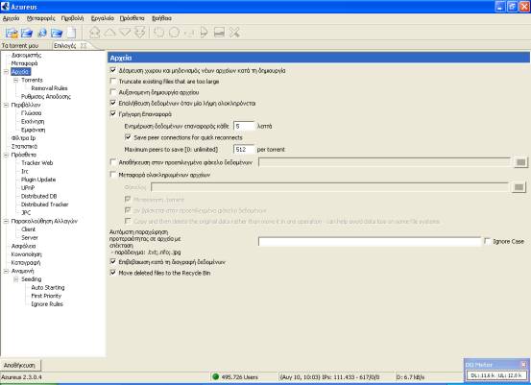Viewport: 531px width, 385px height.
Task: Collapse the Αρχεία tree node
Action: pos(6,71)
